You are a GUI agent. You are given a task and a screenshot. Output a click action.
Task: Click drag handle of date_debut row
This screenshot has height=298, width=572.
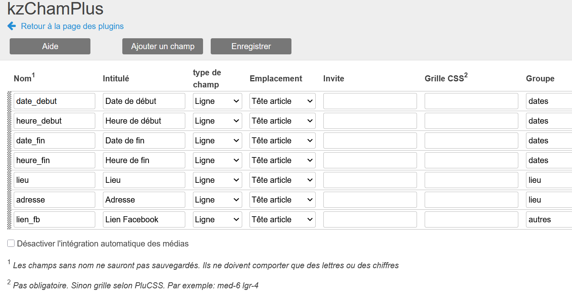coord(9,101)
